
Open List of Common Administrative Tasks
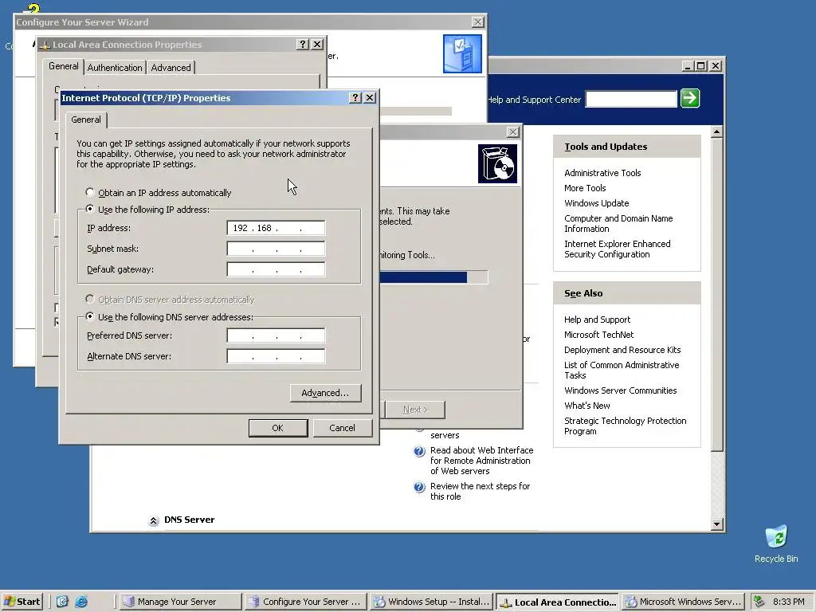(x=622, y=370)
